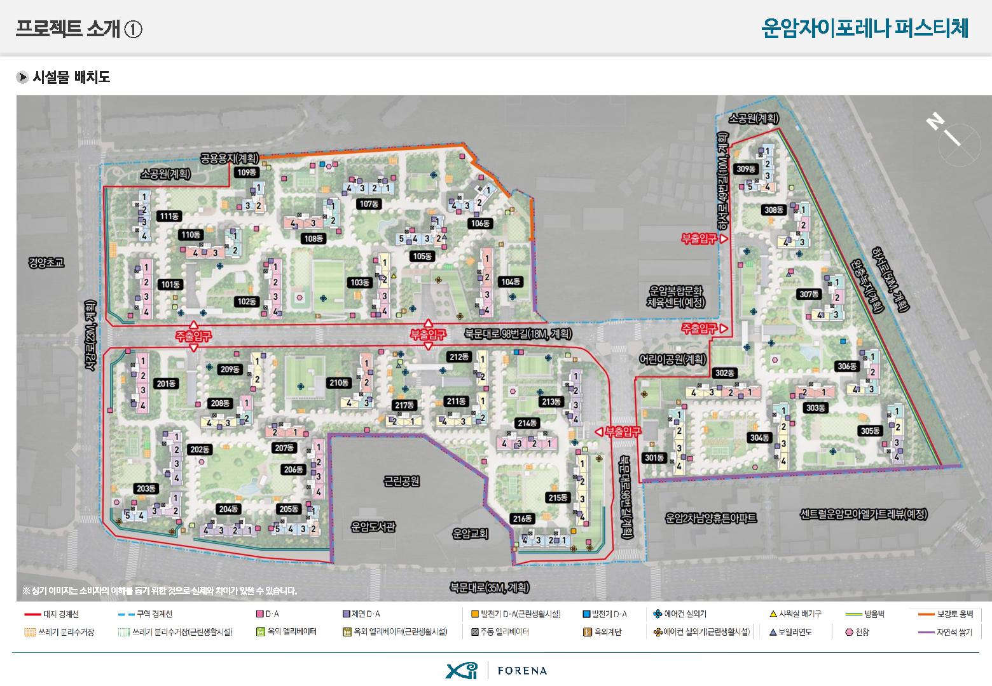Click the 근린공원 label on the map
This screenshot has width=992, height=686.
pyautogui.click(x=402, y=481)
